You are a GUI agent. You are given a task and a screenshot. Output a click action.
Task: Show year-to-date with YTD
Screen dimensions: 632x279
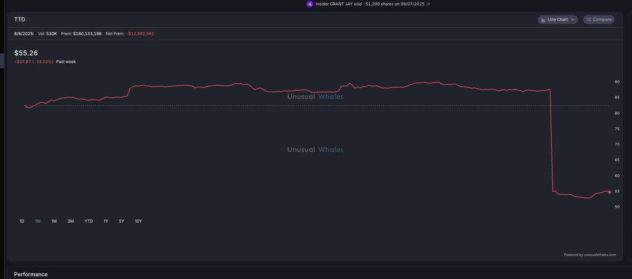pyautogui.click(x=88, y=221)
